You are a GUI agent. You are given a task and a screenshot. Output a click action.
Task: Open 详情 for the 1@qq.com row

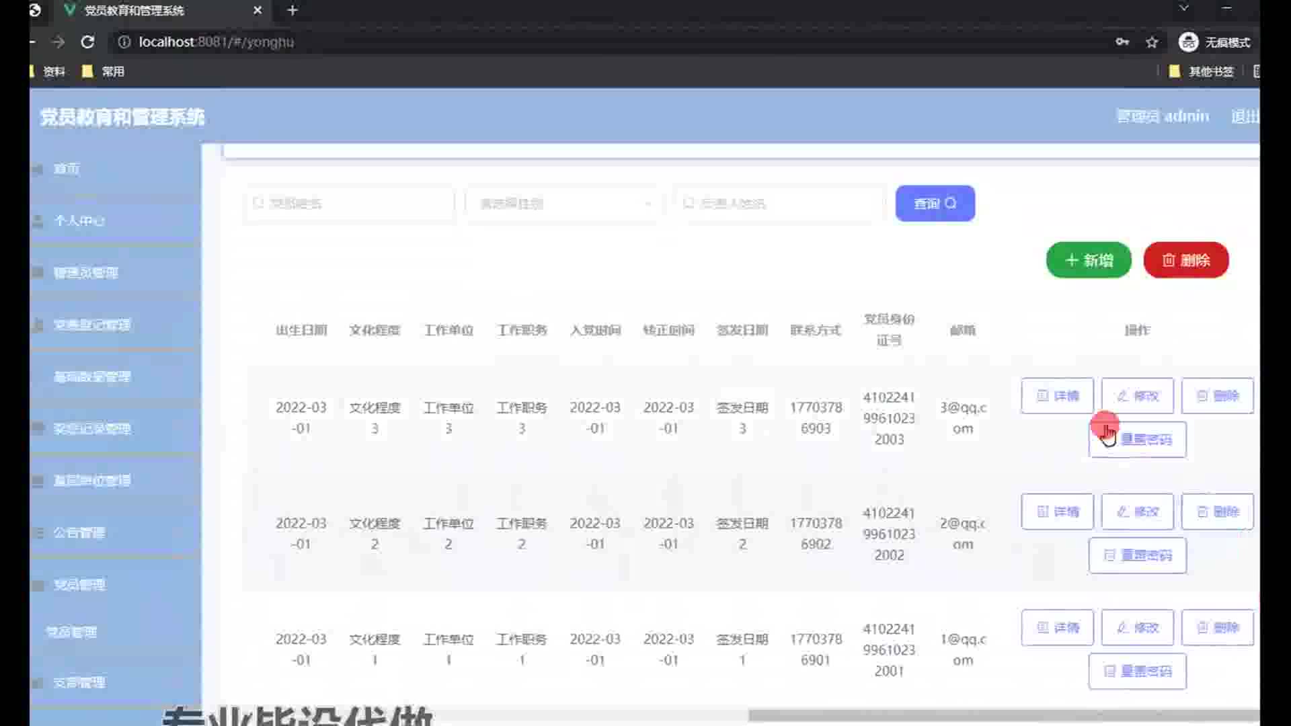click(1058, 627)
